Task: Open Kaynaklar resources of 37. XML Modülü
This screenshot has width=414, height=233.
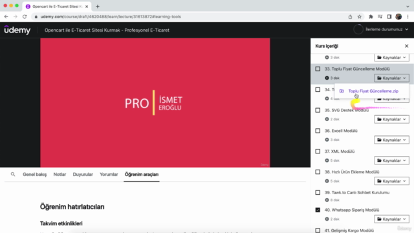Action: click(x=391, y=161)
